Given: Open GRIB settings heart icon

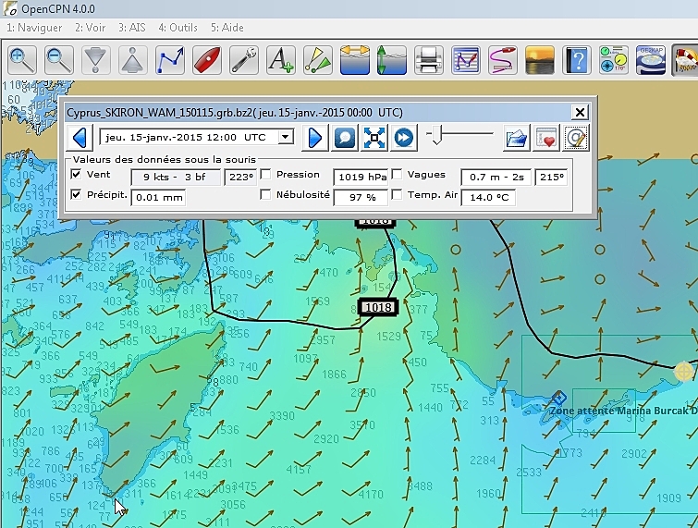Looking at the screenshot, I should click(x=545, y=138).
